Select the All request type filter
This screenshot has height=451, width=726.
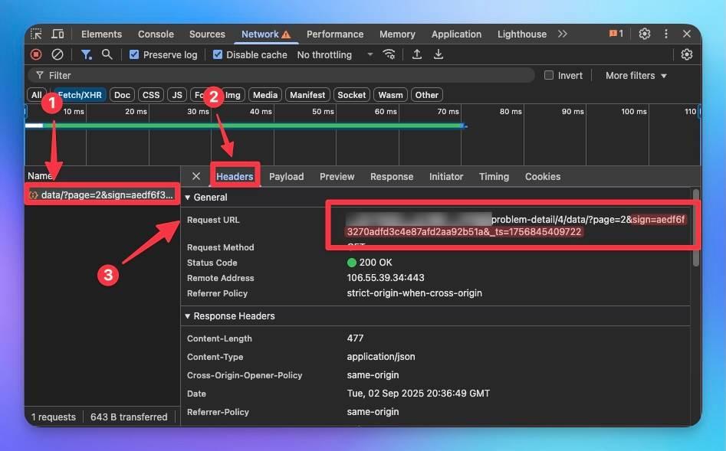pos(37,95)
